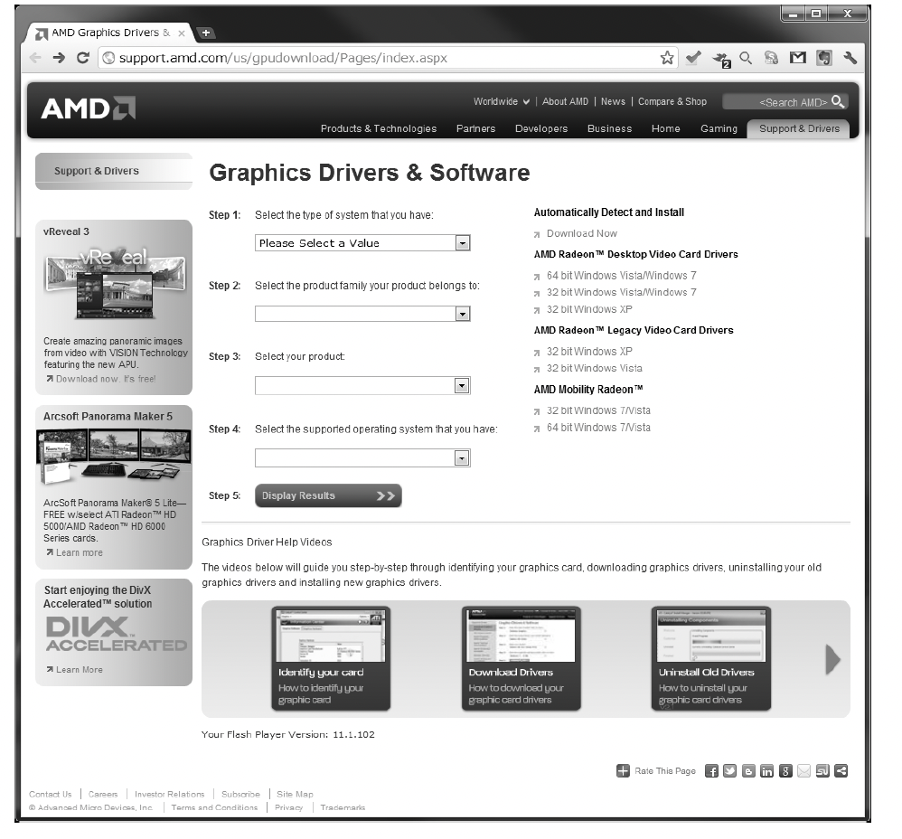Viewport: 902px width, 839px height.
Task: Close the AMD Graphics Drivers tab
Action: coord(181,33)
